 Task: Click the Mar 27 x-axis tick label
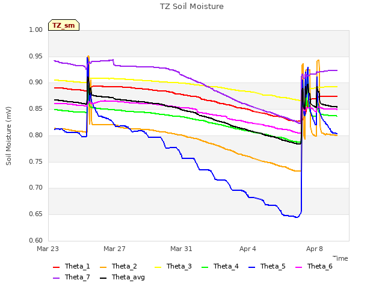point(114,249)
